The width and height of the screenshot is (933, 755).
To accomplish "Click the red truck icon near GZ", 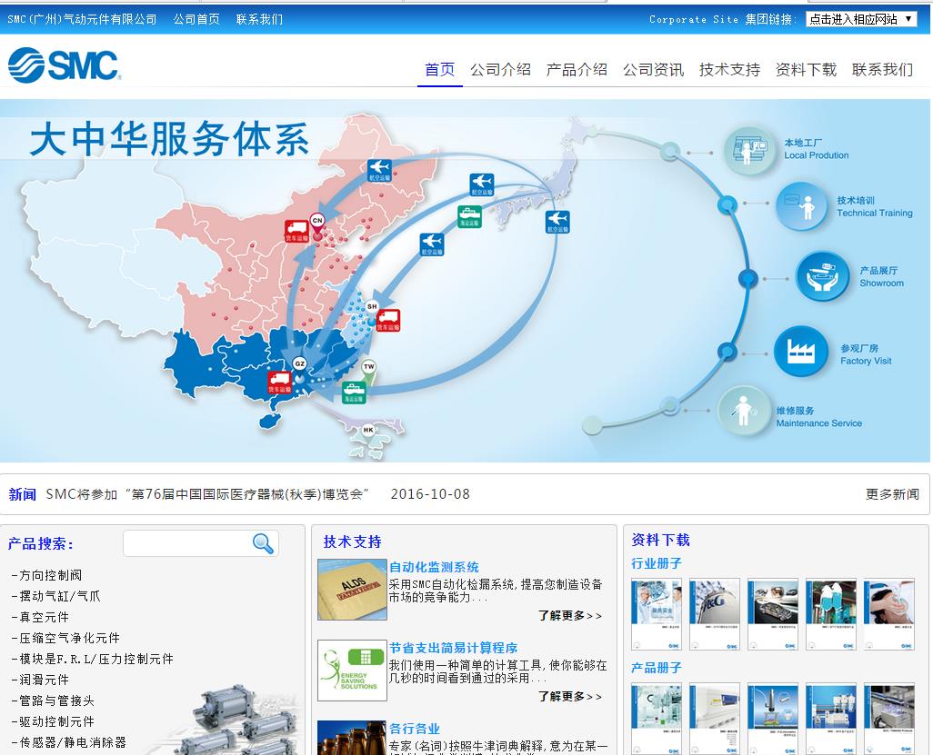I will tap(279, 382).
